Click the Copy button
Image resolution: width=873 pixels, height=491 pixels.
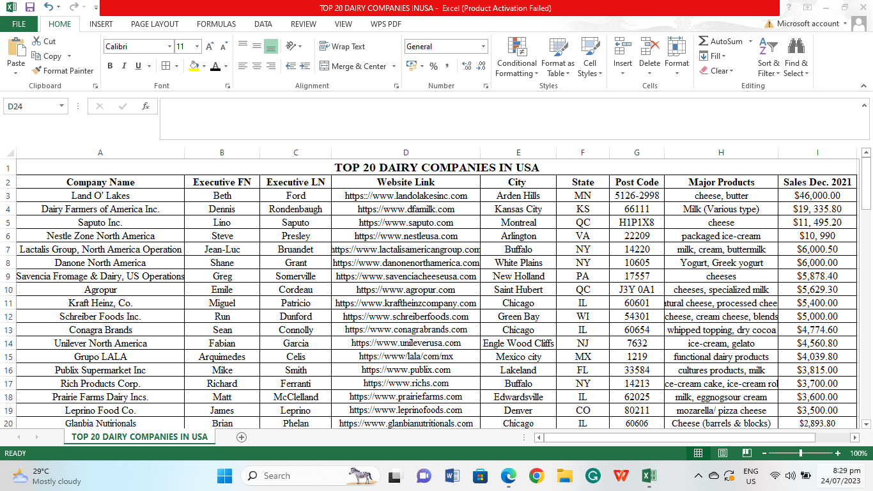(x=47, y=56)
